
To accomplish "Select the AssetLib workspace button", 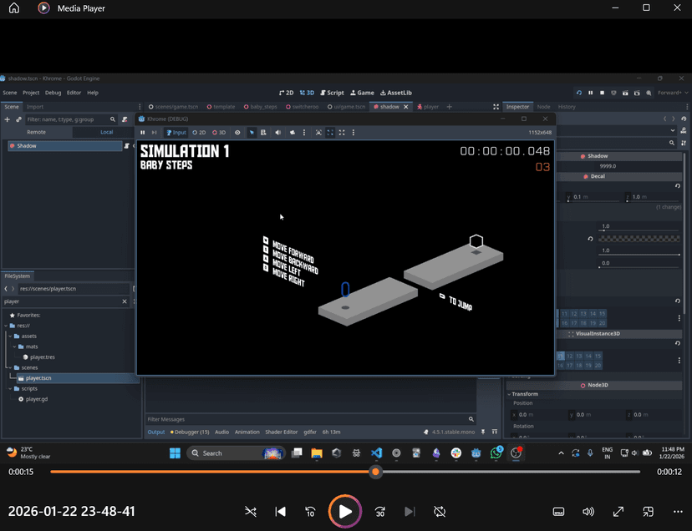I will [x=395, y=93].
